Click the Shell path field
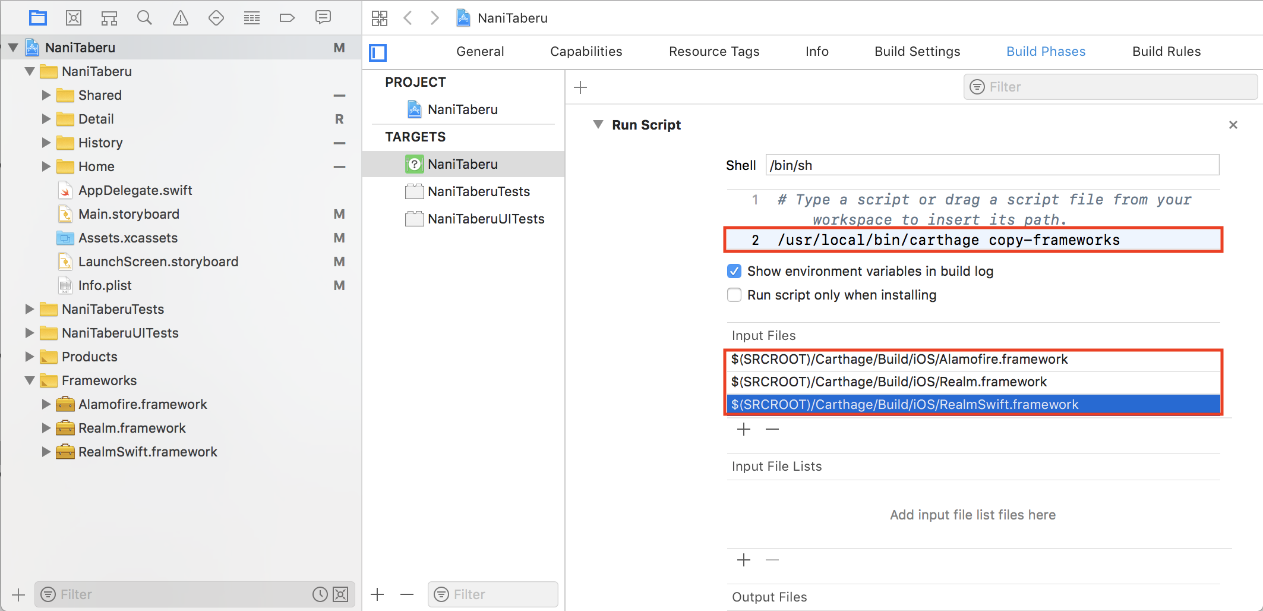1263x611 pixels. [992, 165]
